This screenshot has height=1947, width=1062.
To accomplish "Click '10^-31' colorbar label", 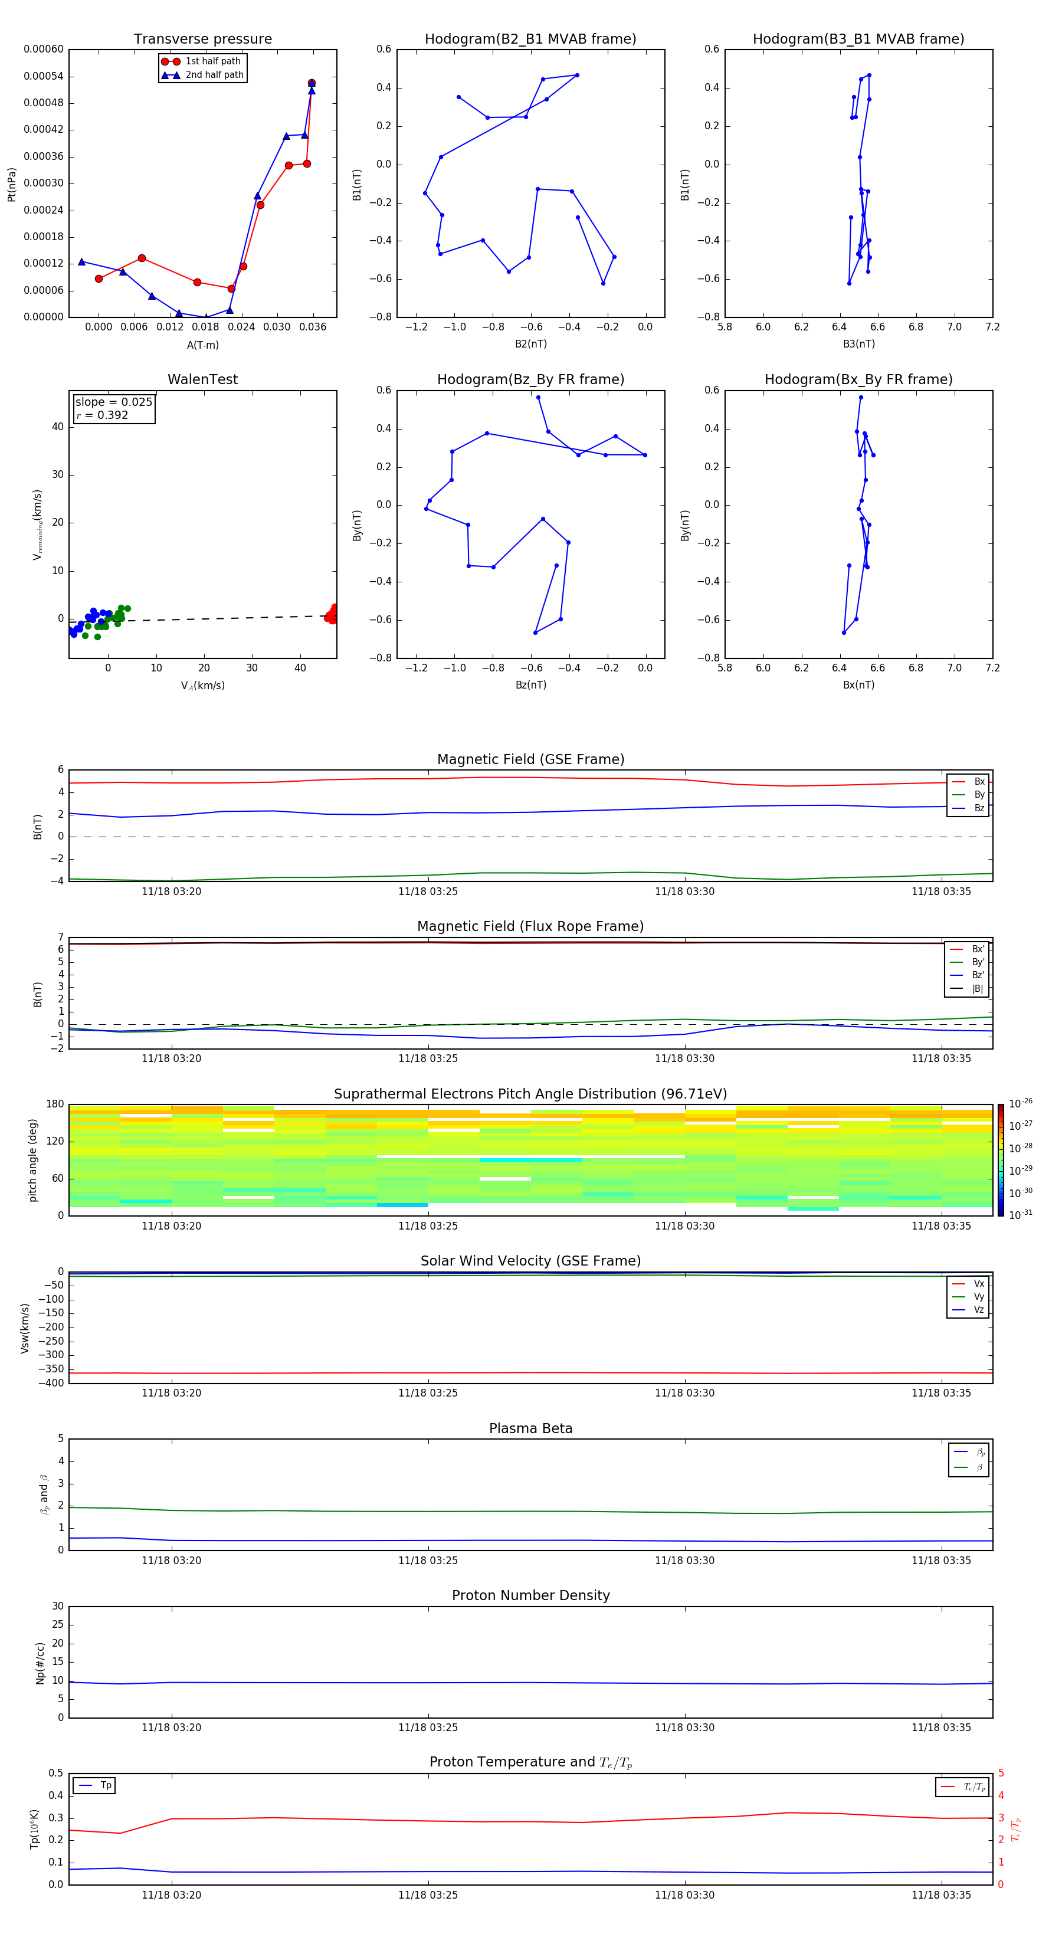I will (1021, 1215).
